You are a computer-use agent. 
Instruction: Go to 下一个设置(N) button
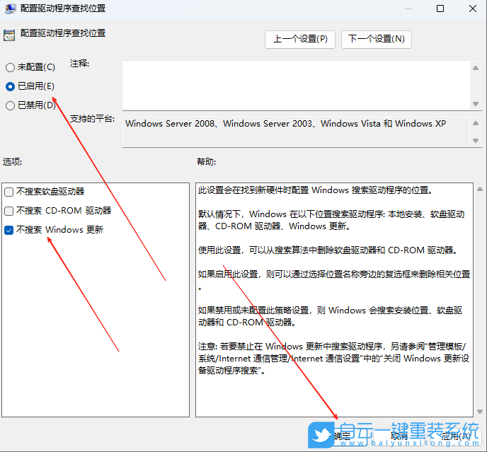click(x=377, y=39)
